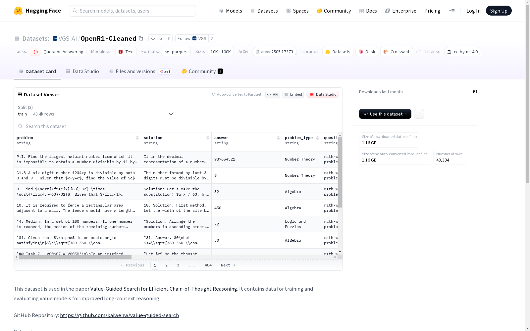Viewport: 530px width, 331px height.
Task: Open Data Studio from the viewer header
Action: 323,94
